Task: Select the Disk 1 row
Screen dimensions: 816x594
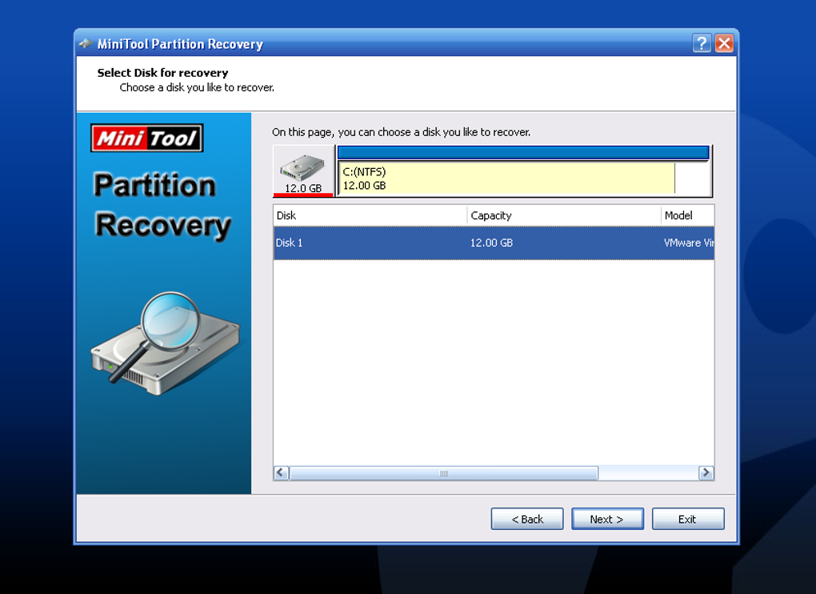Action: 494,243
